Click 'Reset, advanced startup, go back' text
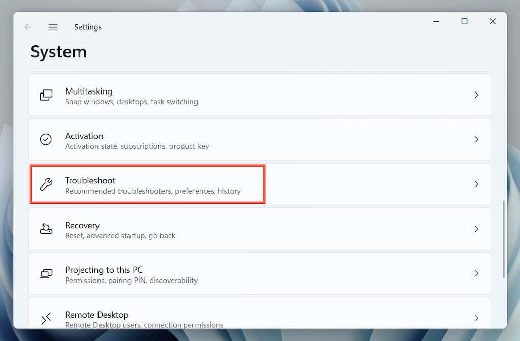Screen dimensions: 520x341 tap(120, 236)
